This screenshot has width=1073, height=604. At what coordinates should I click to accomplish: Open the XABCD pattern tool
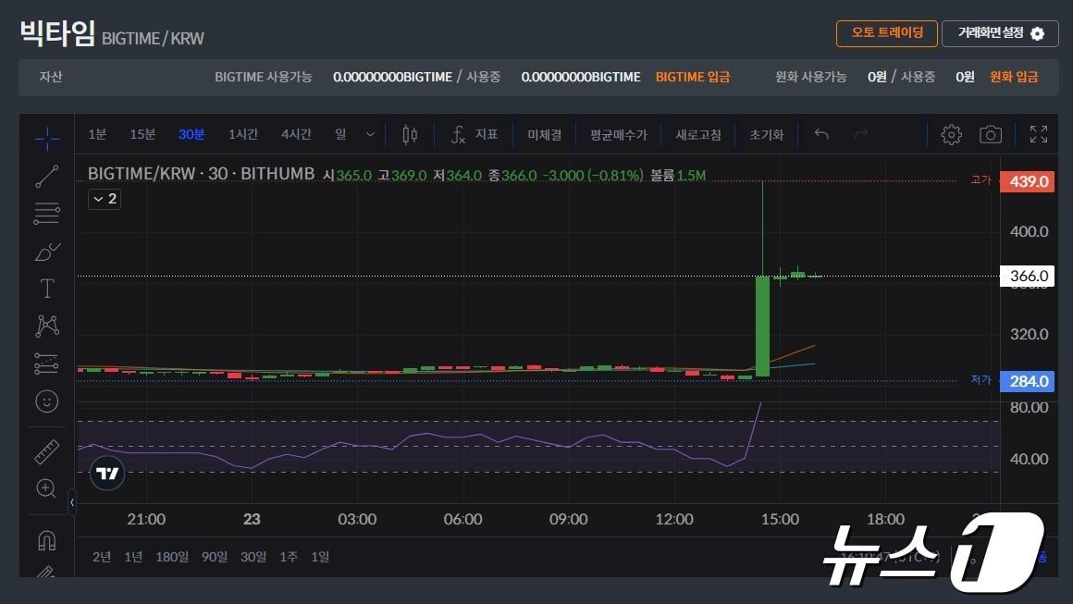pyautogui.click(x=46, y=326)
